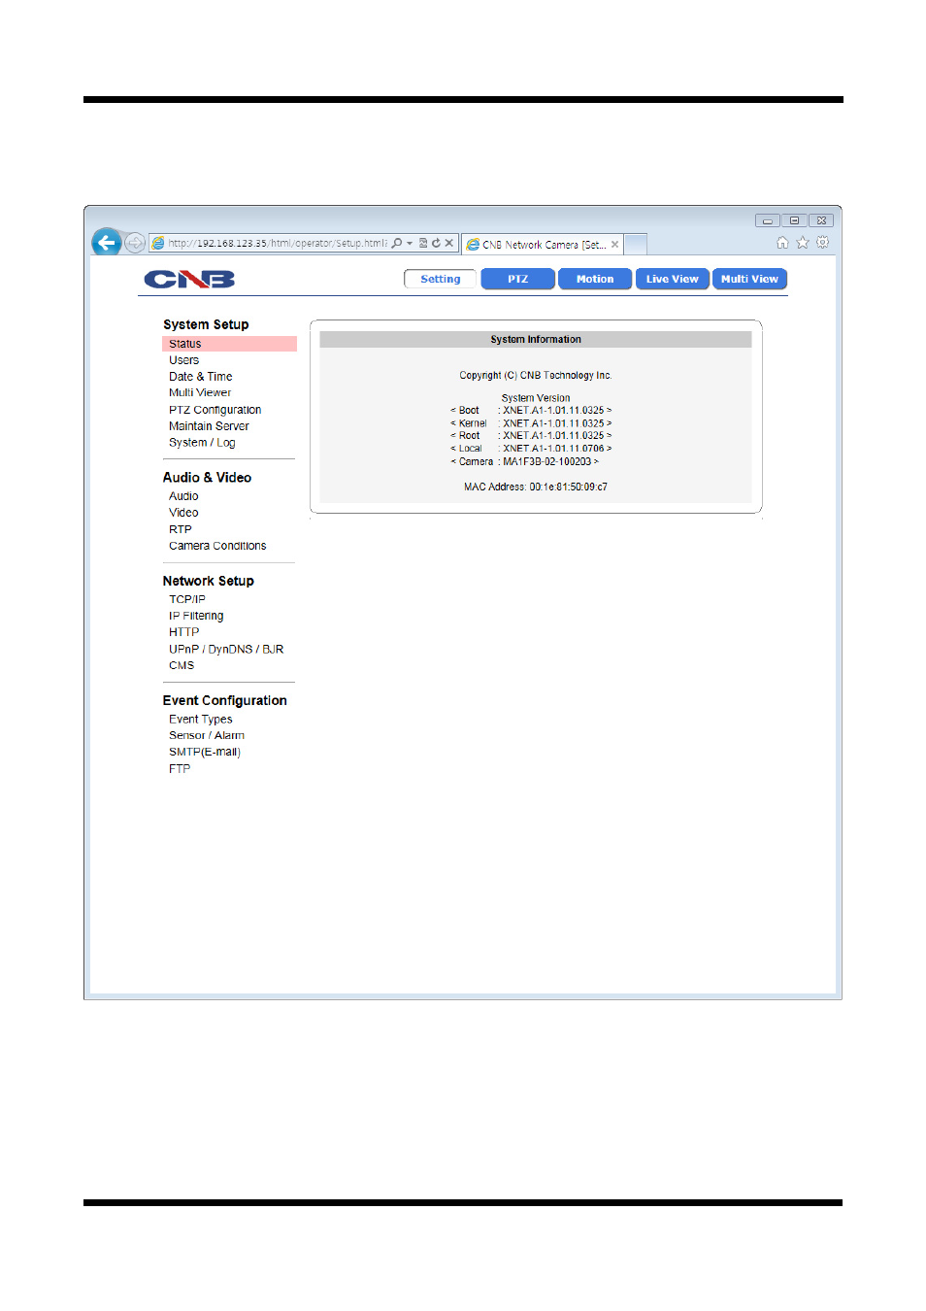The image size is (926, 1311).
Task: Open SMTP(E-mail) settings
Action: pyautogui.click(x=205, y=753)
